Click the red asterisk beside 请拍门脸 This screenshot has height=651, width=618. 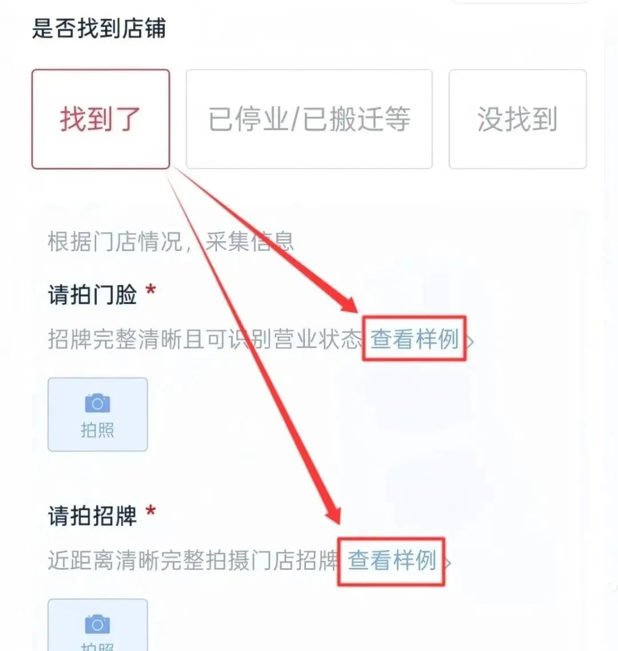coord(150,290)
